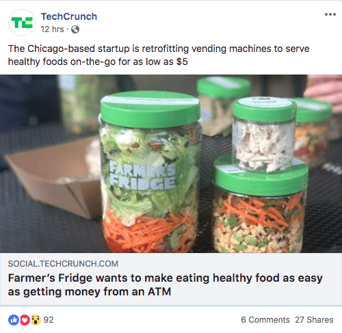Click the blue Like reaction icon
The image size is (342, 333).
pyautogui.click(x=14, y=320)
